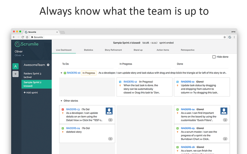Click the 'datetest story' card text

tap(74, 132)
